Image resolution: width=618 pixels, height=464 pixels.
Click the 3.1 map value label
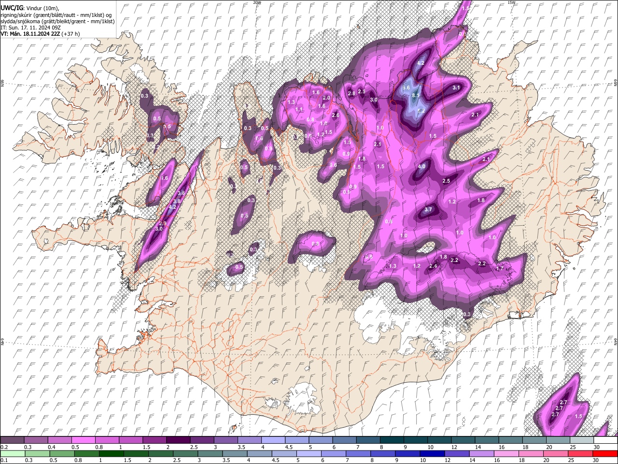[456, 88]
